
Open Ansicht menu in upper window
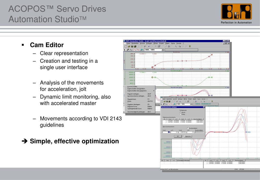tap(142, 43)
